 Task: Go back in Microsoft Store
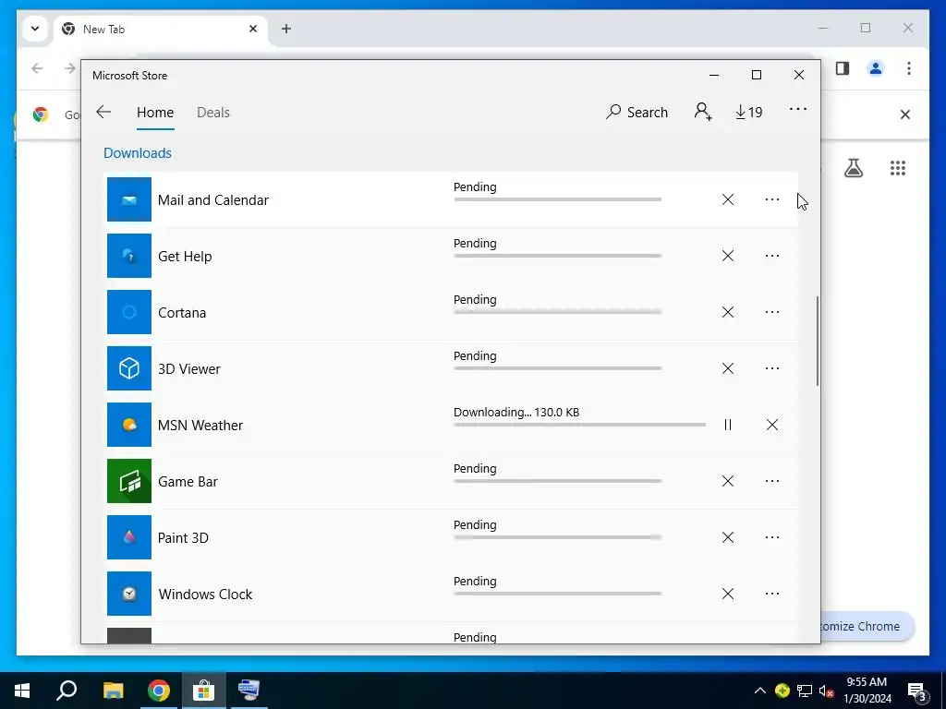pos(103,112)
